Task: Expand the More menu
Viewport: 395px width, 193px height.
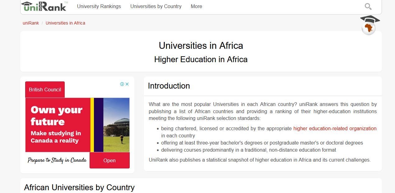Action: (196, 6)
